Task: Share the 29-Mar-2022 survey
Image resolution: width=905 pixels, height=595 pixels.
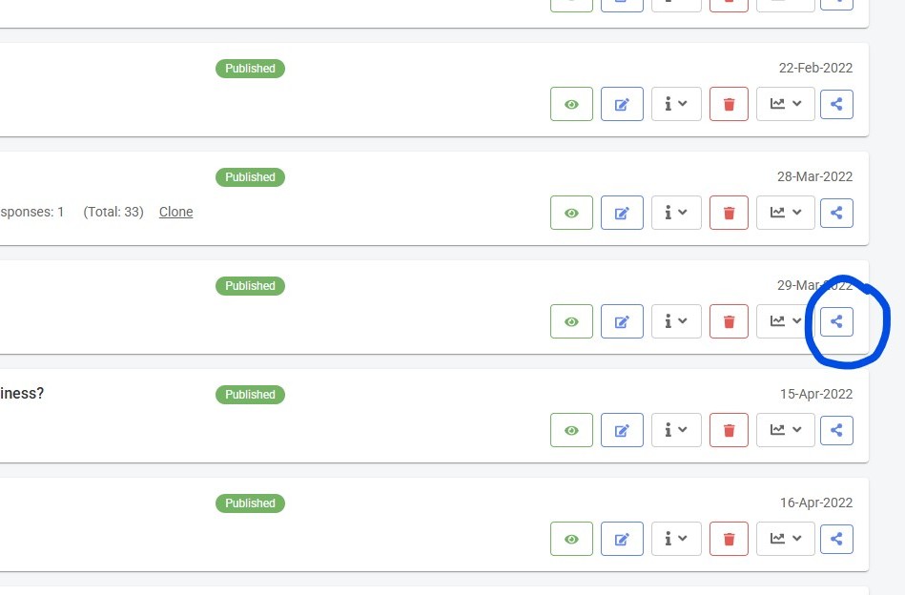Action: point(836,321)
